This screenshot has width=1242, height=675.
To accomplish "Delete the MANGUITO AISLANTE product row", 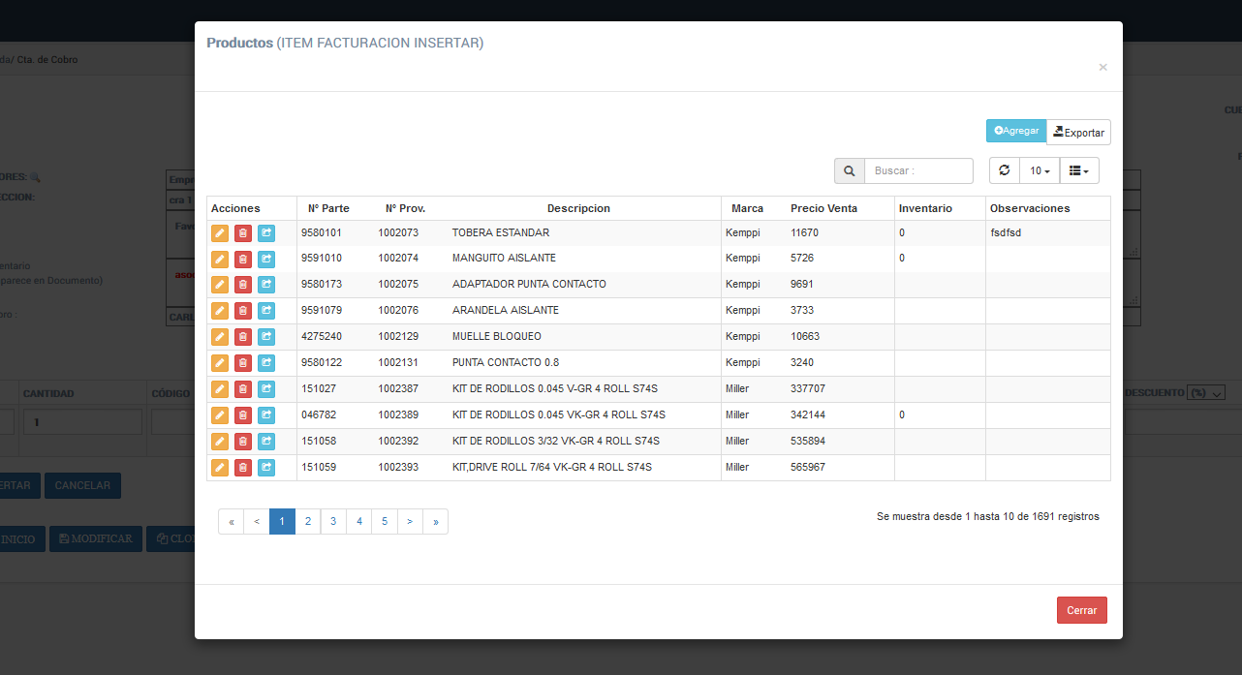I will pyautogui.click(x=243, y=259).
